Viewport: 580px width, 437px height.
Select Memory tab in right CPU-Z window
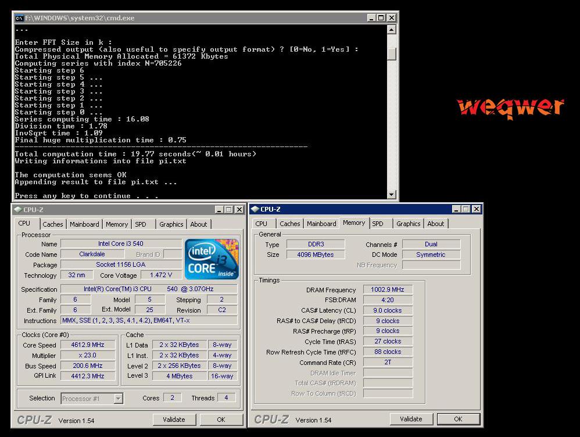(x=354, y=223)
